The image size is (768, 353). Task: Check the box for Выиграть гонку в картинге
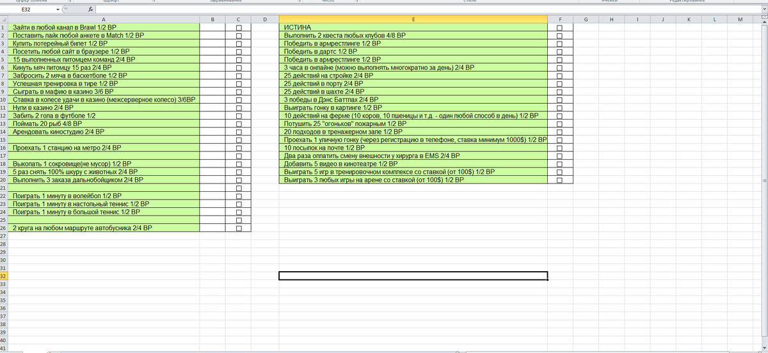pyautogui.click(x=560, y=107)
